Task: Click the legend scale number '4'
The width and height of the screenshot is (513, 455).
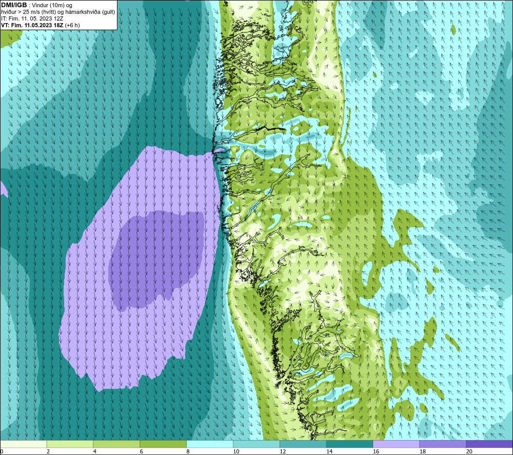Action: pos(94,452)
